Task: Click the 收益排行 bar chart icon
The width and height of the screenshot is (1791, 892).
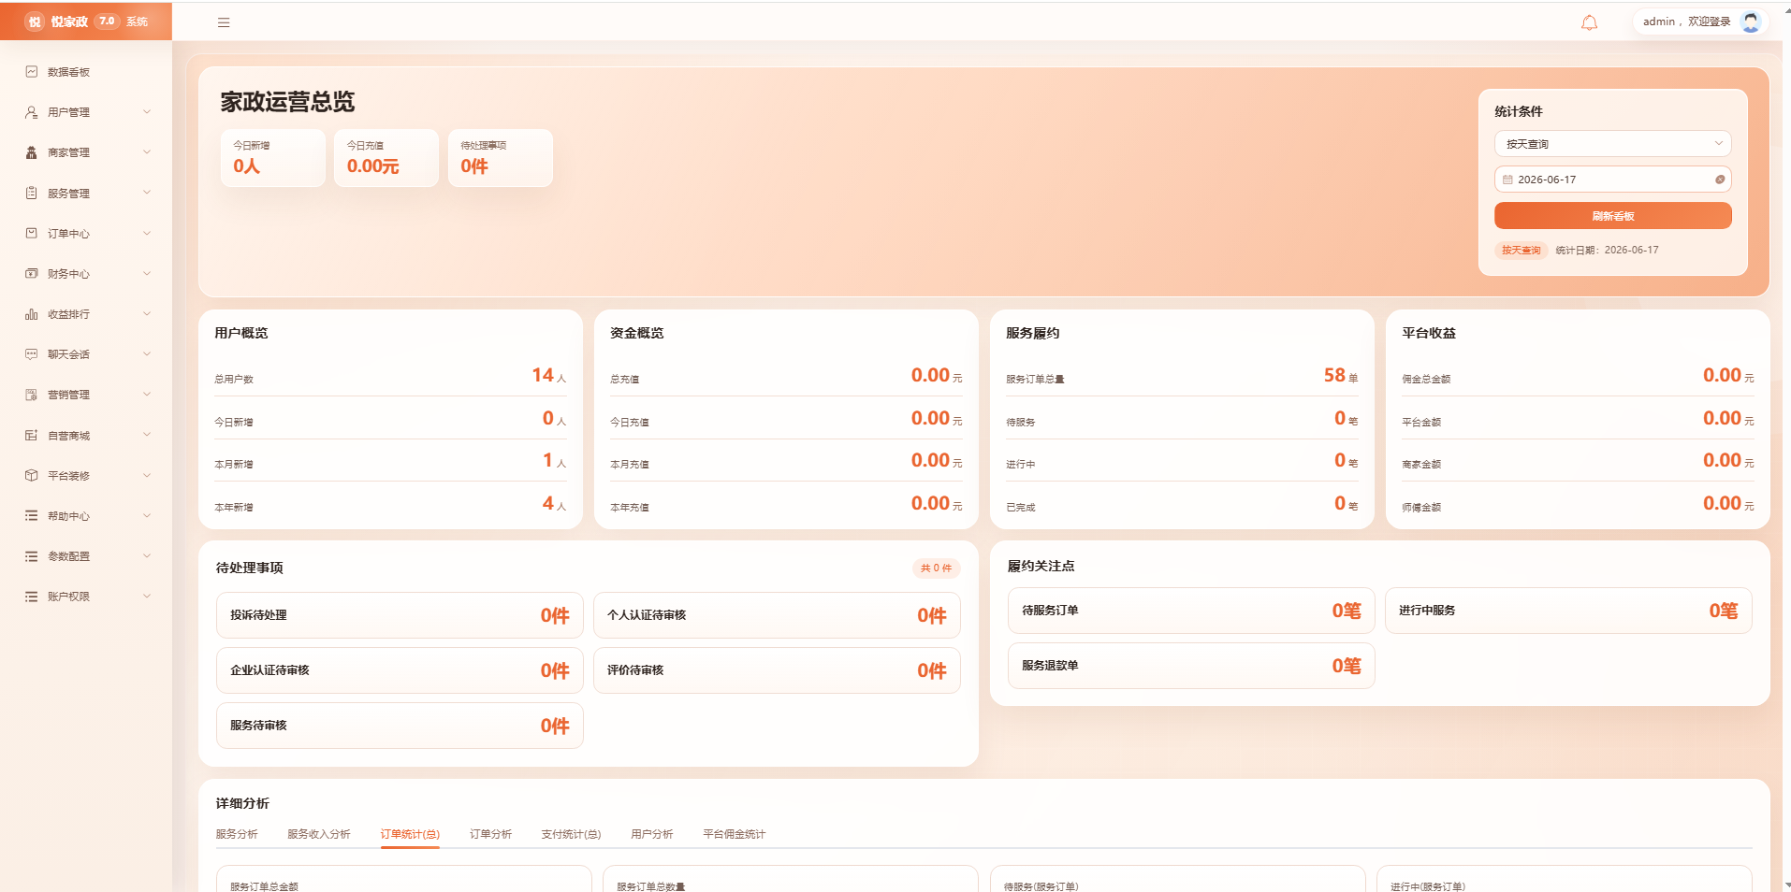Action: click(32, 314)
